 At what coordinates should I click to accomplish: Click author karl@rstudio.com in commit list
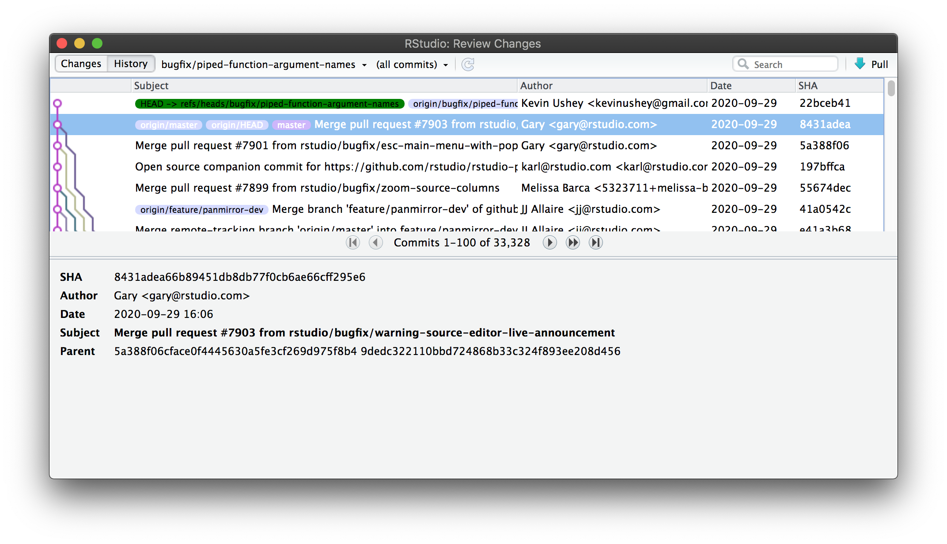point(614,167)
